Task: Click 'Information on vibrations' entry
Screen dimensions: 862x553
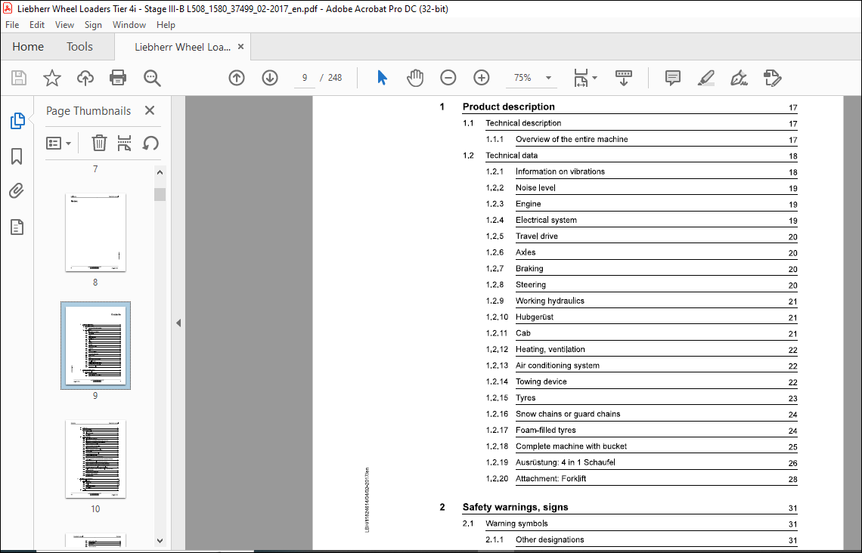Action: (560, 171)
